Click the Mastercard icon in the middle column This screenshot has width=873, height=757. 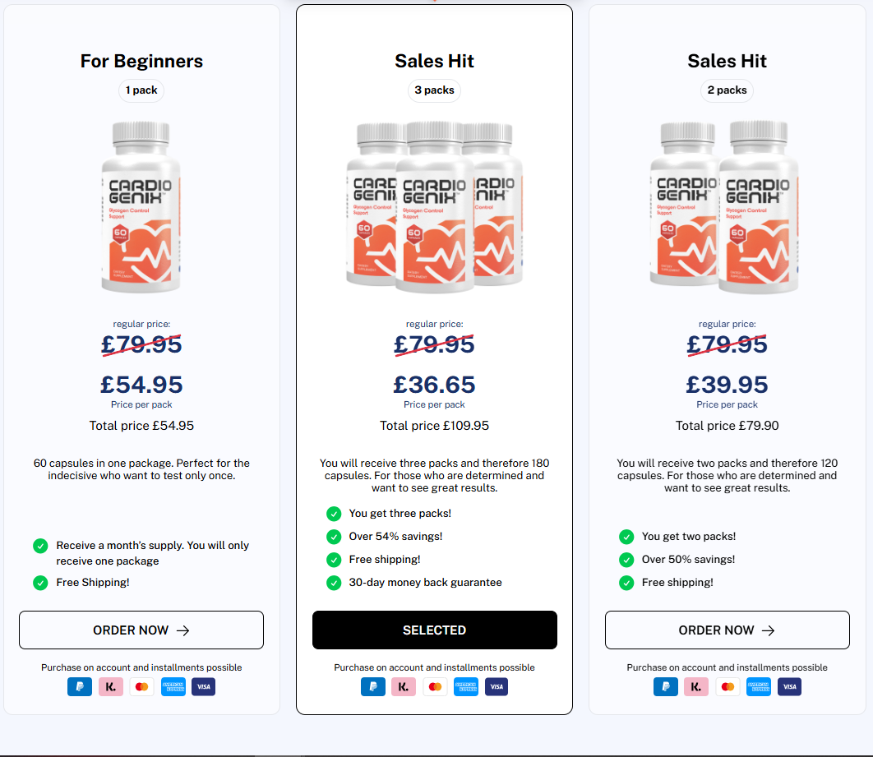pyautogui.click(x=435, y=686)
